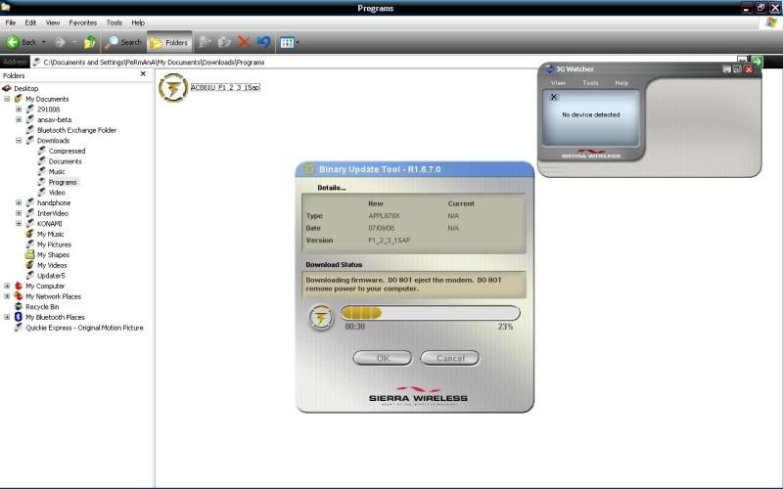This screenshot has width=783, height=489.
Task: Click the AC881U_F1_2_3_15ap file name
Action: coord(225,87)
